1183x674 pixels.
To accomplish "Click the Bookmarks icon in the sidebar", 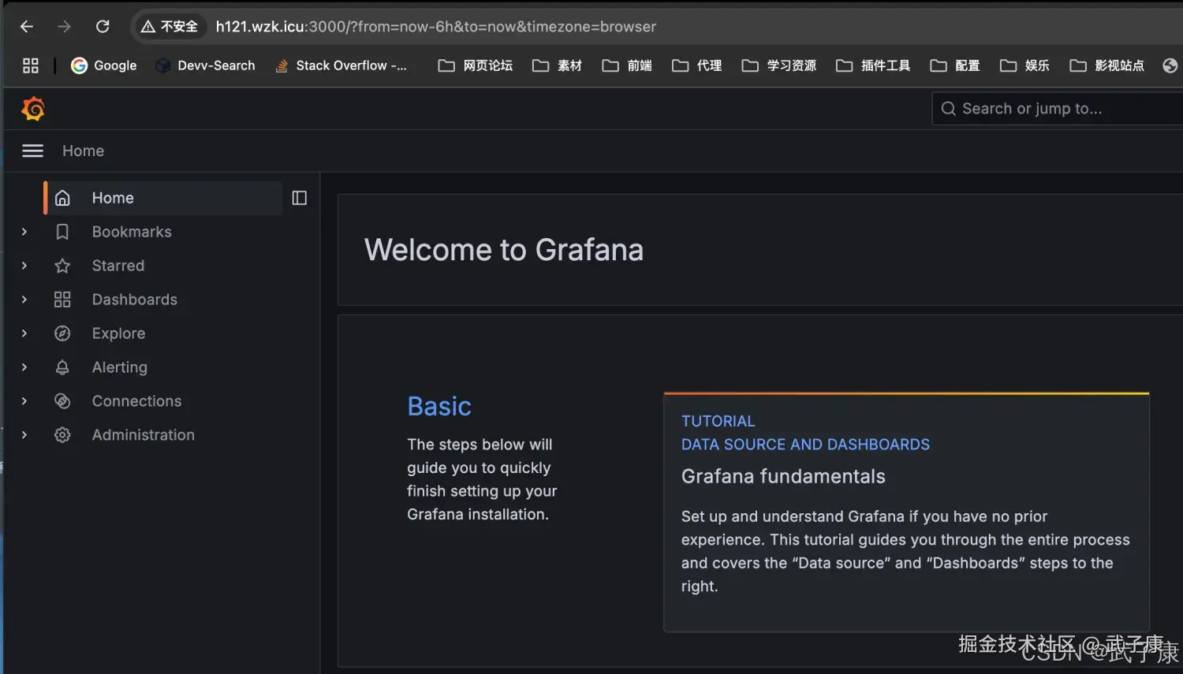I will click(x=62, y=231).
